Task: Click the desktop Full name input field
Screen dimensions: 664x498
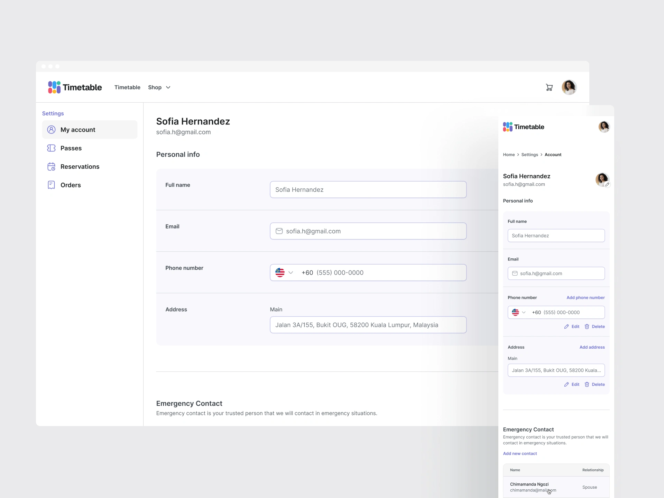Action: click(368, 190)
